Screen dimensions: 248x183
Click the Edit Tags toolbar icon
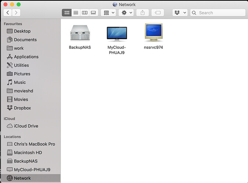pos(157,12)
